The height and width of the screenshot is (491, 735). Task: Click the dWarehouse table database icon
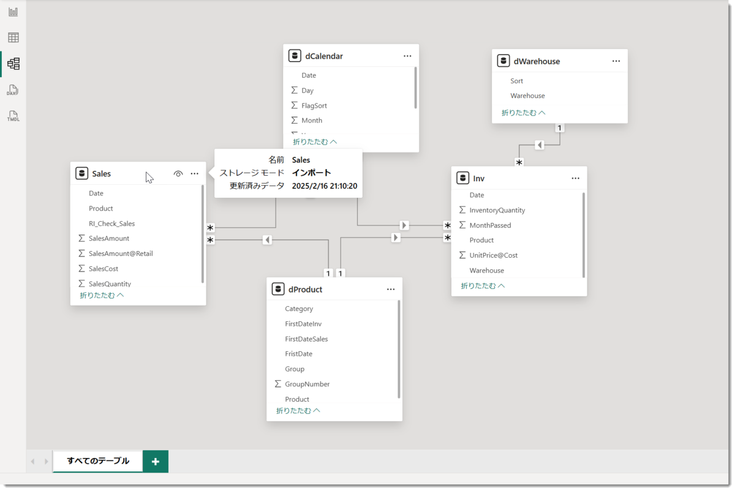[503, 61]
